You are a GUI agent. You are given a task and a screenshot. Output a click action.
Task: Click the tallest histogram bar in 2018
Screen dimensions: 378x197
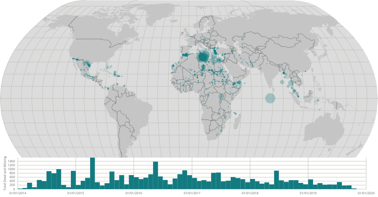276,180
